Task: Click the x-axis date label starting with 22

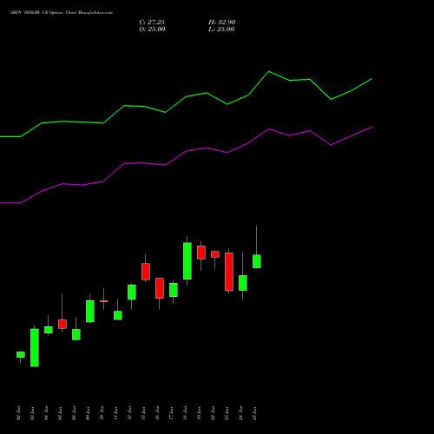Action: 213,413
